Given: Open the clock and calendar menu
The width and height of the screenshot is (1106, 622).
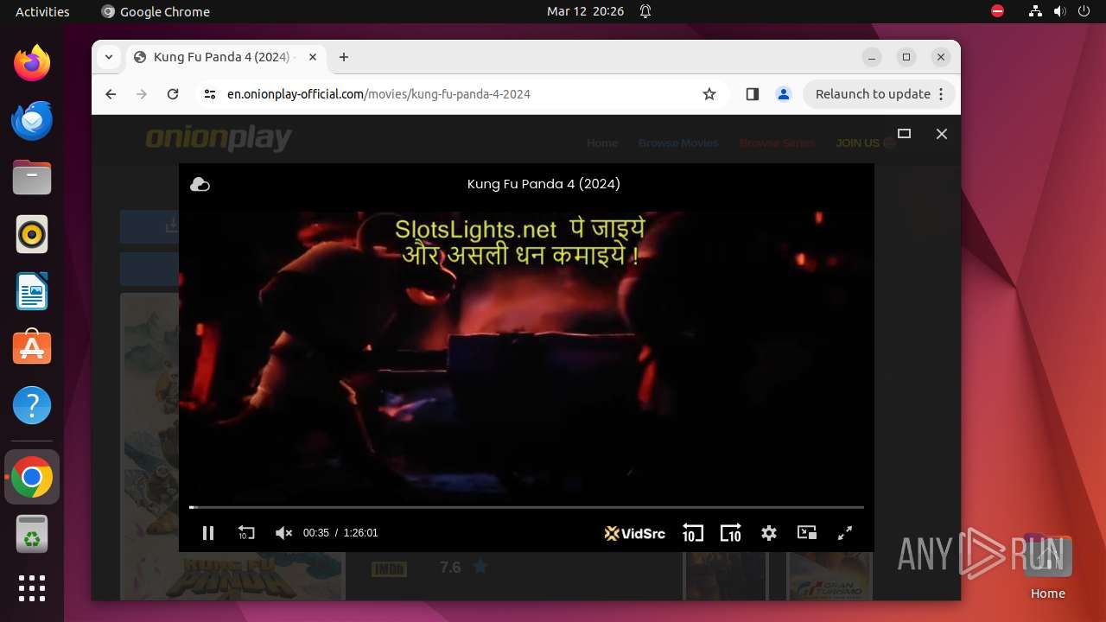Looking at the screenshot, I should click(x=585, y=11).
